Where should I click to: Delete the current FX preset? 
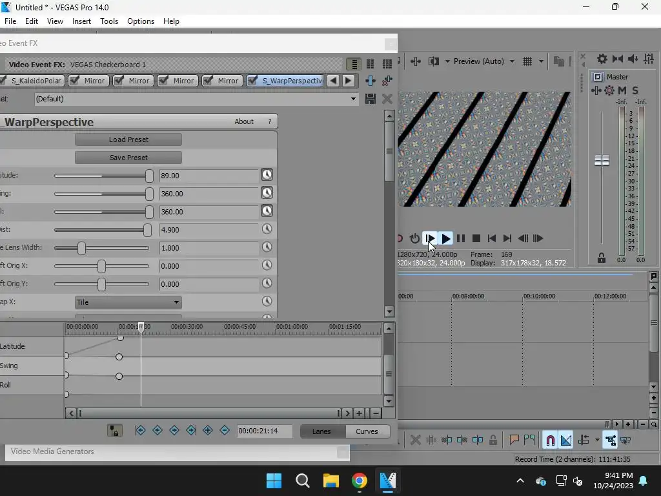[387, 99]
